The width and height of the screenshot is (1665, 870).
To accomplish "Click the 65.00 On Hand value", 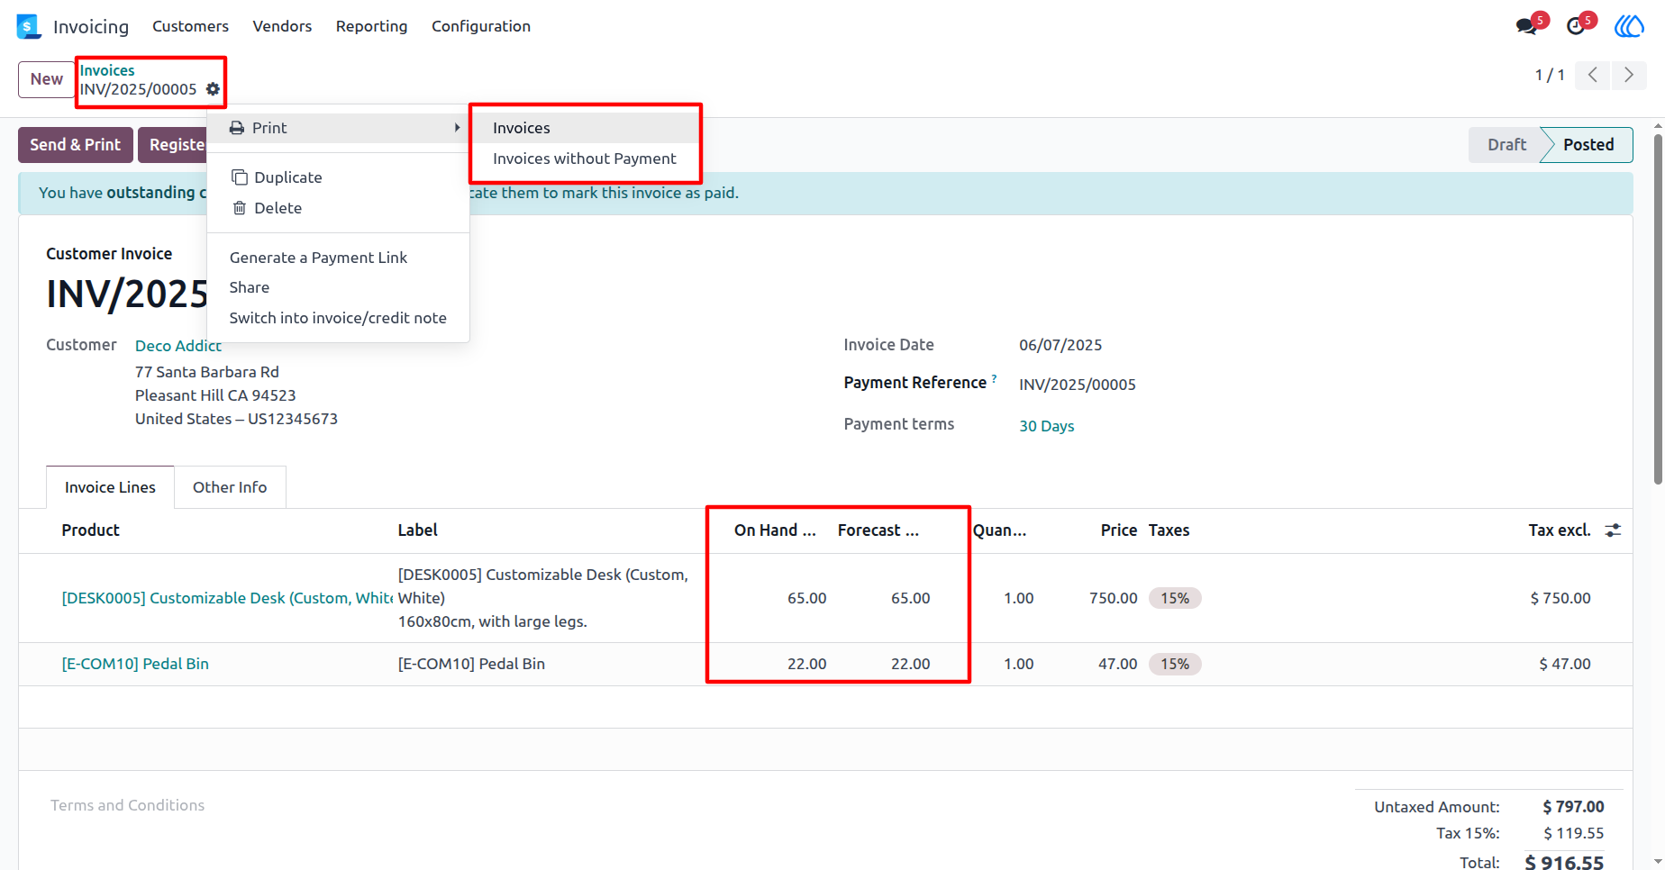I will point(806,598).
